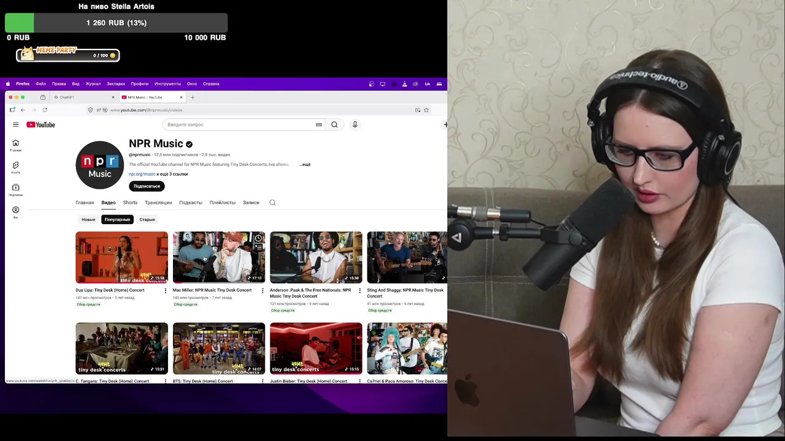Open Anderson .Paak video thumbnail

point(316,257)
